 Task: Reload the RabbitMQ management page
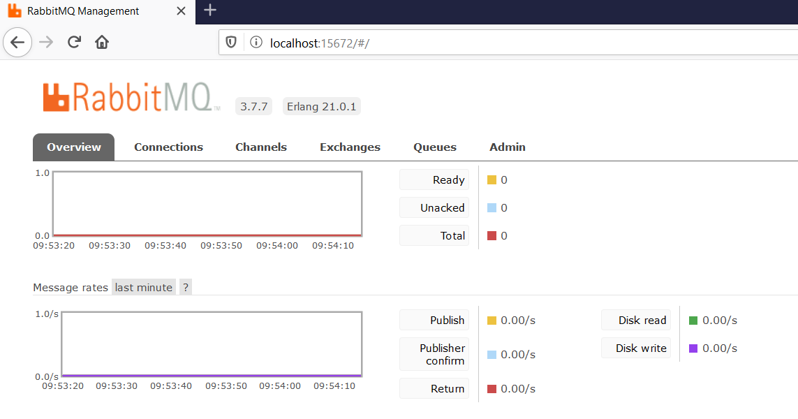pos(74,42)
